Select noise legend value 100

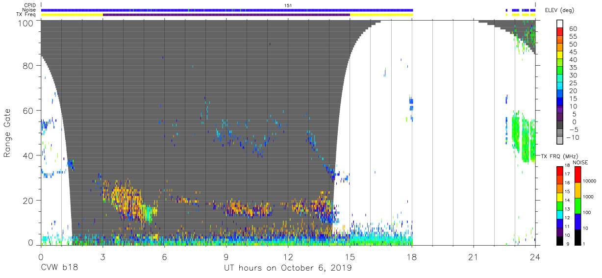tap(587, 212)
